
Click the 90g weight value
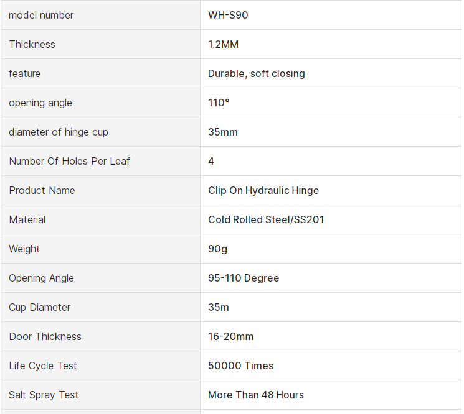point(217,249)
